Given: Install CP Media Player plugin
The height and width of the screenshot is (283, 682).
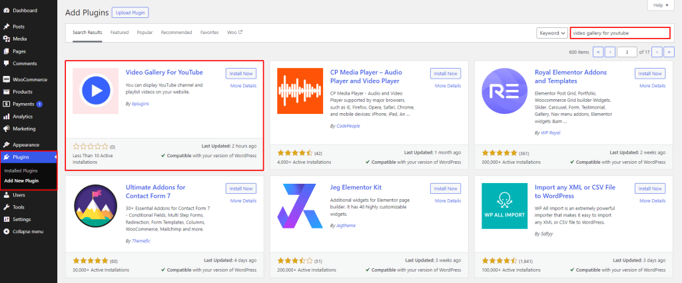Looking at the screenshot, I should pos(446,73).
